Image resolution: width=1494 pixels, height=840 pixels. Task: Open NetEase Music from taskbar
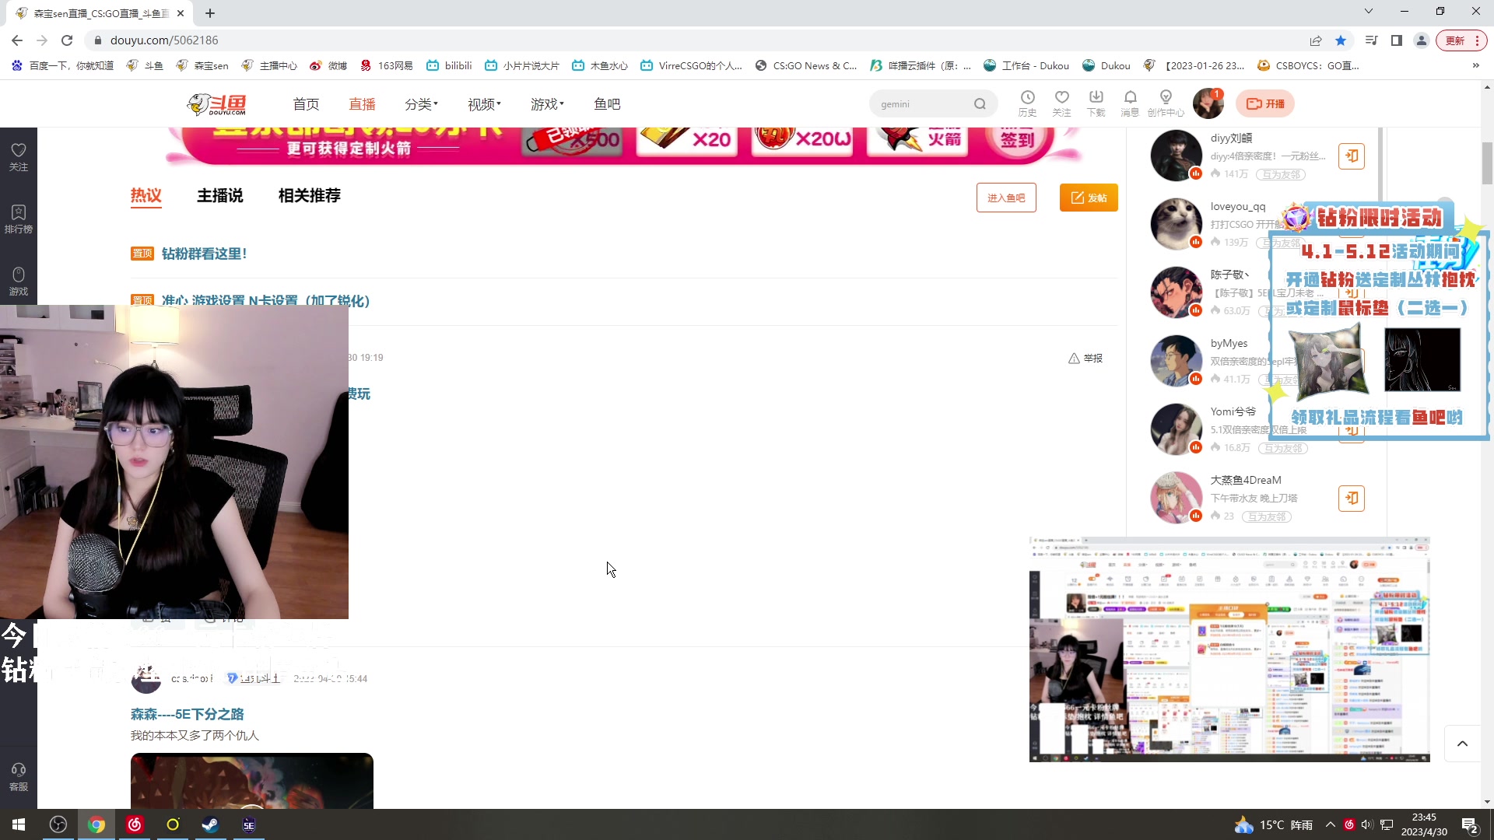[135, 824]
